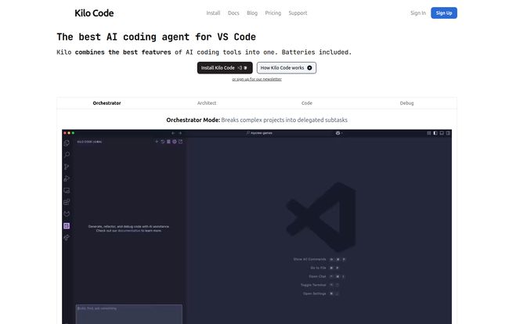Open the Run and Debug view icon

click(x=67, y=178)
